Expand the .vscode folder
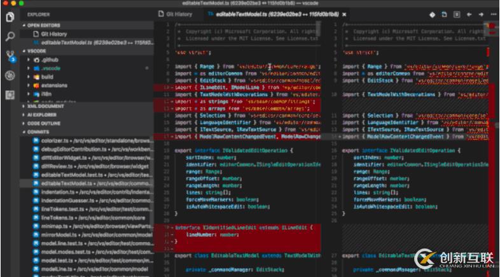 (87, 69)
